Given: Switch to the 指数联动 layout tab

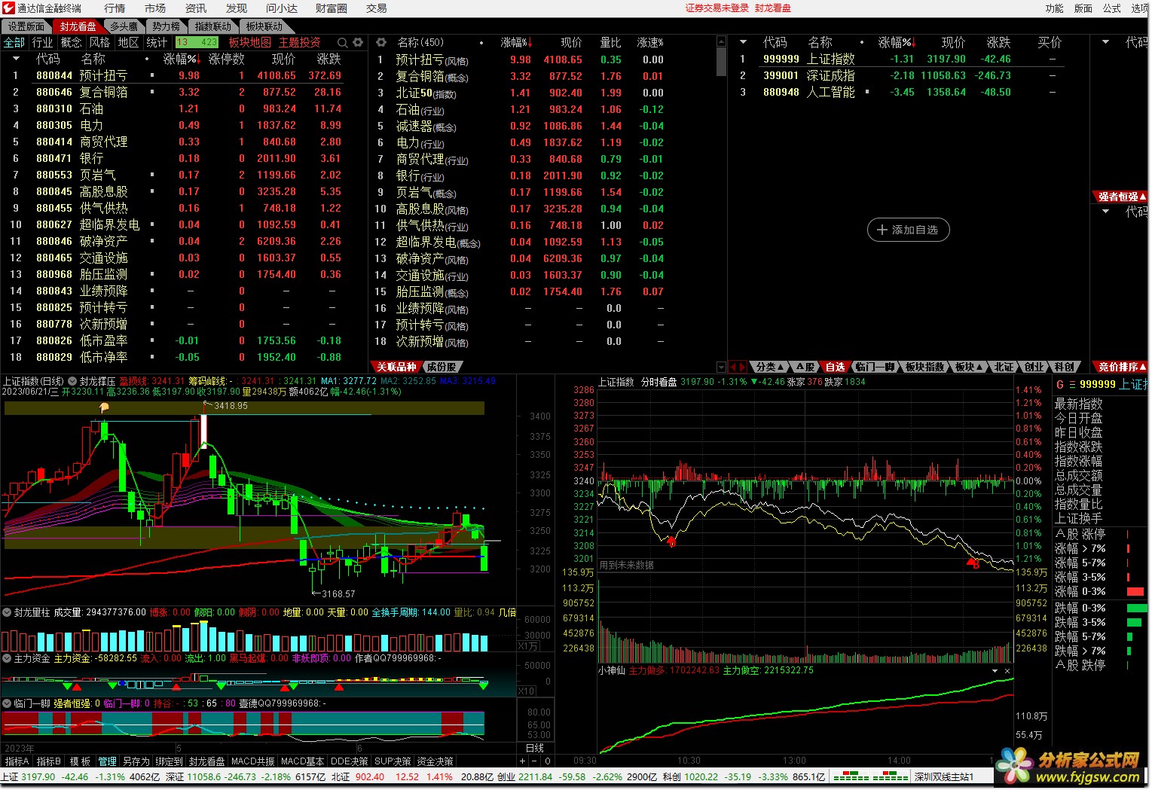Looking at the screenshot, I should click(x=212, y=26).
